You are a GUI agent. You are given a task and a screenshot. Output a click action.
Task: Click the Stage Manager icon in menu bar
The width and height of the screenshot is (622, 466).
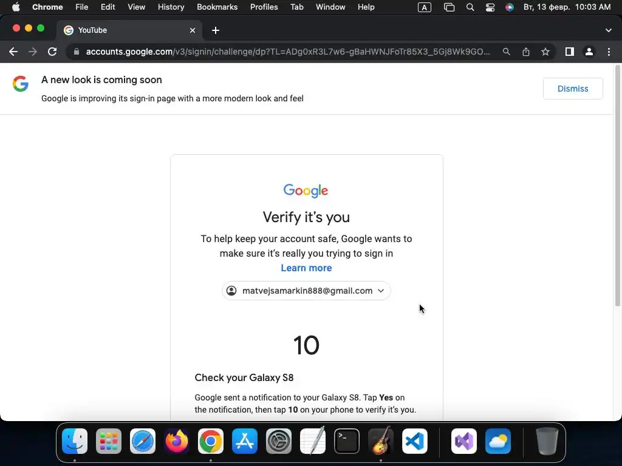(x=449, y=7)
